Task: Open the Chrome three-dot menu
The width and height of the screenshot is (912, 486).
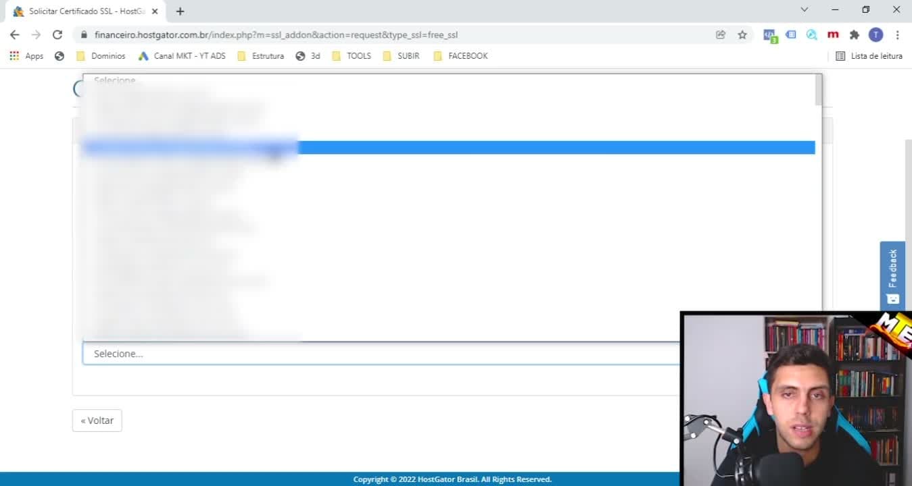Action: tap(897, 34)
